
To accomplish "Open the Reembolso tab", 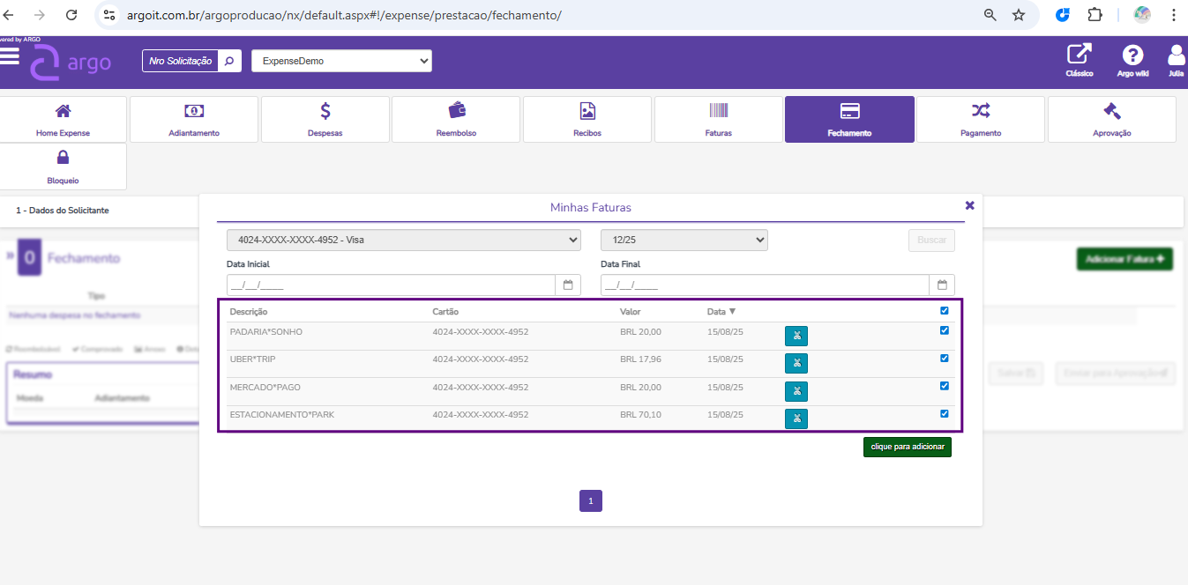I will point(456,119).
